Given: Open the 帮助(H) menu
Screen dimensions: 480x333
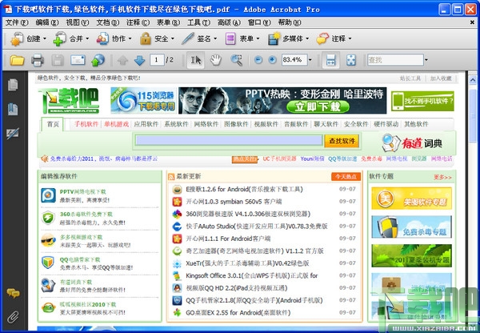Looking at the screenshot, I should click(290, 22).
